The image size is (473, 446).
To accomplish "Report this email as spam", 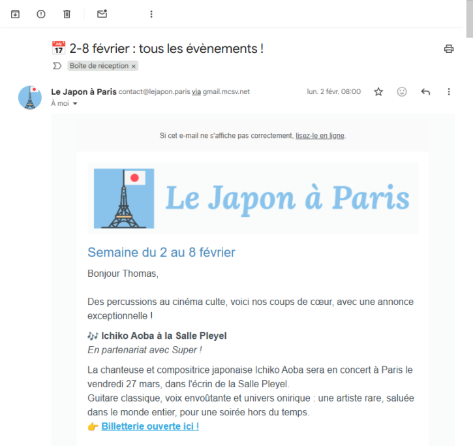I will 41,14.
